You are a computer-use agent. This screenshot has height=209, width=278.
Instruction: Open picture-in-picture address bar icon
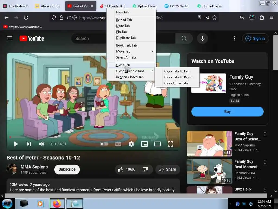207,17
